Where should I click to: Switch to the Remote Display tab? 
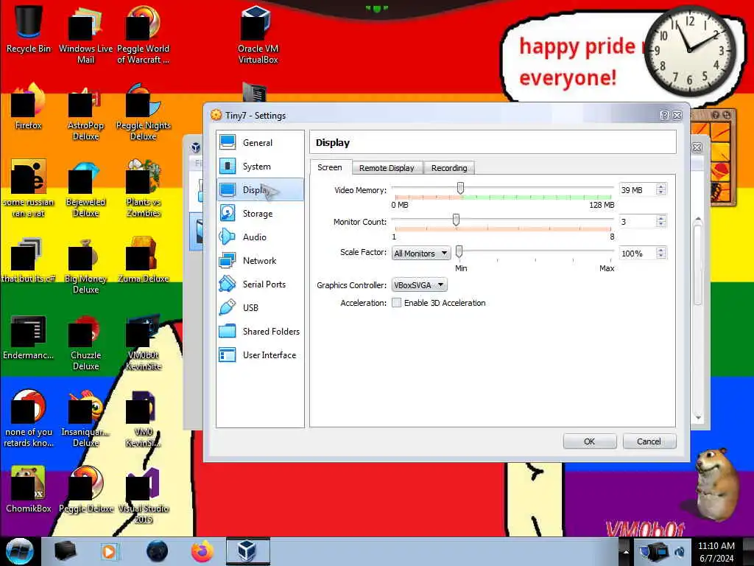pyautogui.click(x=387, y=168)
